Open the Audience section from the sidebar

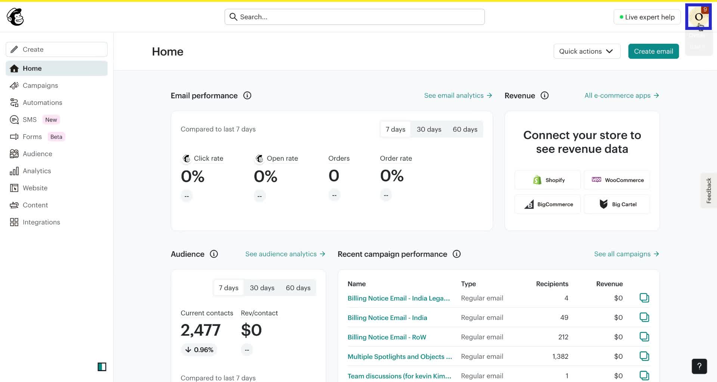[x=37, y=154]
